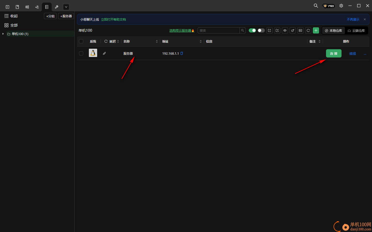The image size is (372, 232).
Task: Select the server name 服务器 cell
Action: [x=128, y=53]
